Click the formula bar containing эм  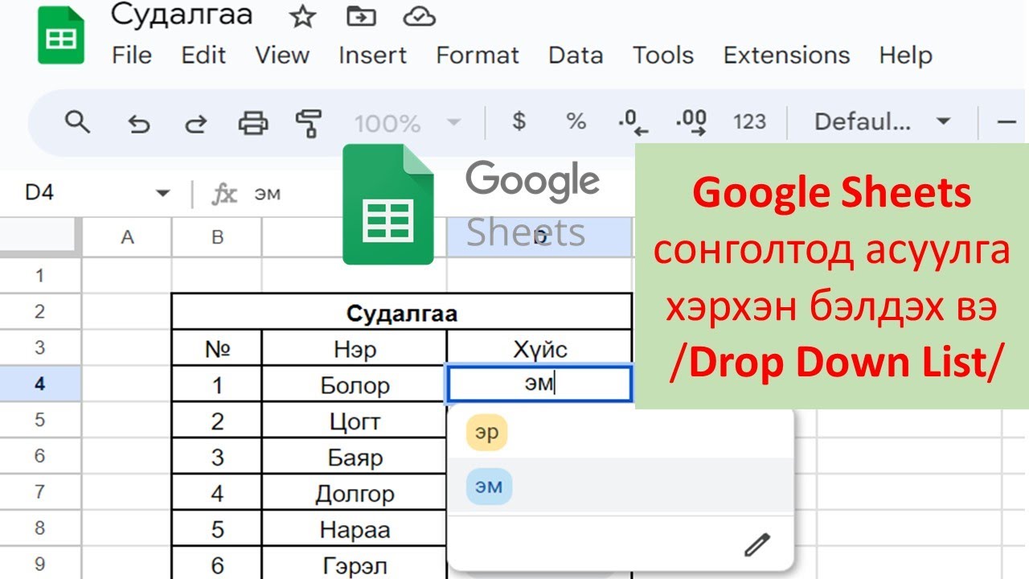click(268, 193)
